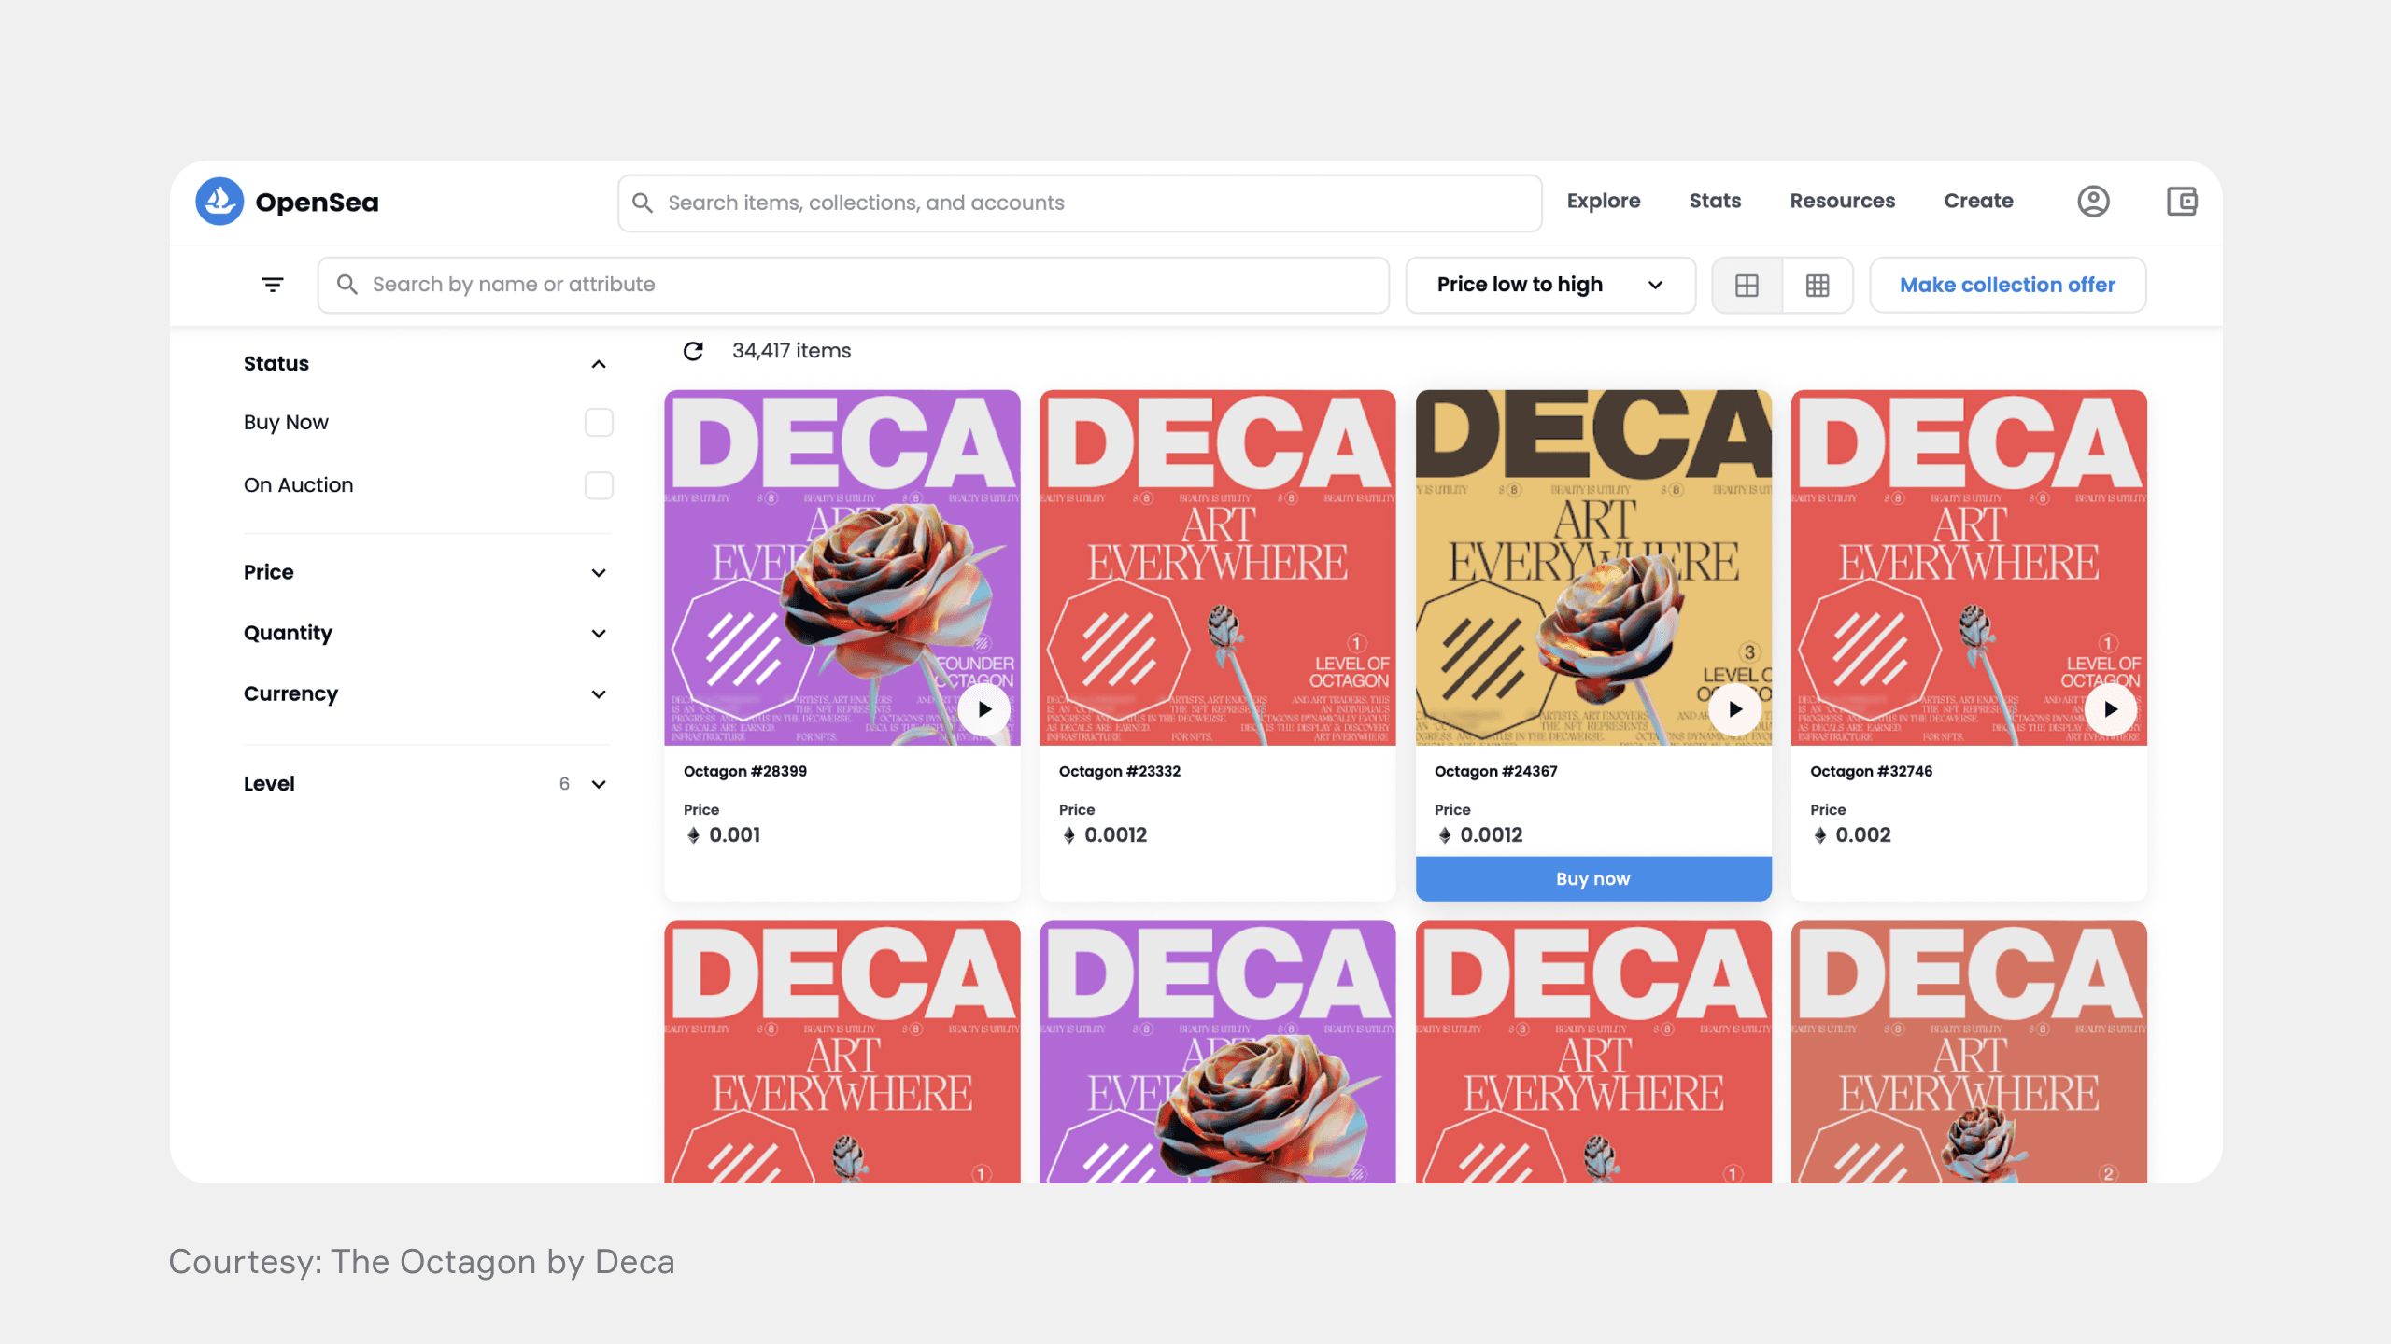Click the 0.002 price of Octagon #32746
This screenshot has height=1344, width=2391.
click(x=1862, y=835)
